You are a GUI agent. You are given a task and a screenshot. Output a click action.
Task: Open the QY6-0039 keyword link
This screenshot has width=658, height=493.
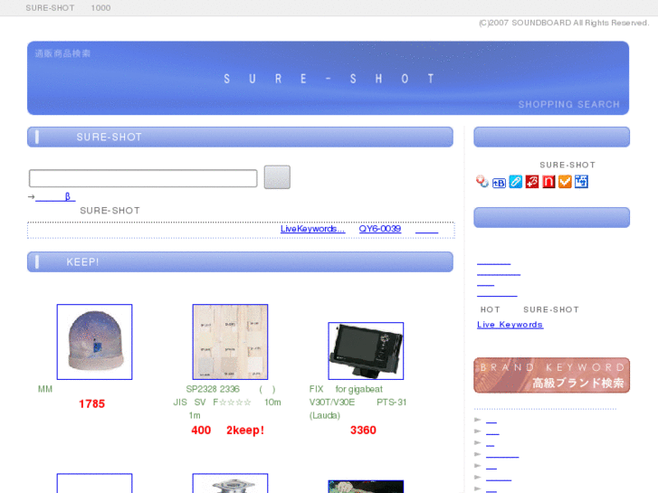point(380,229)
